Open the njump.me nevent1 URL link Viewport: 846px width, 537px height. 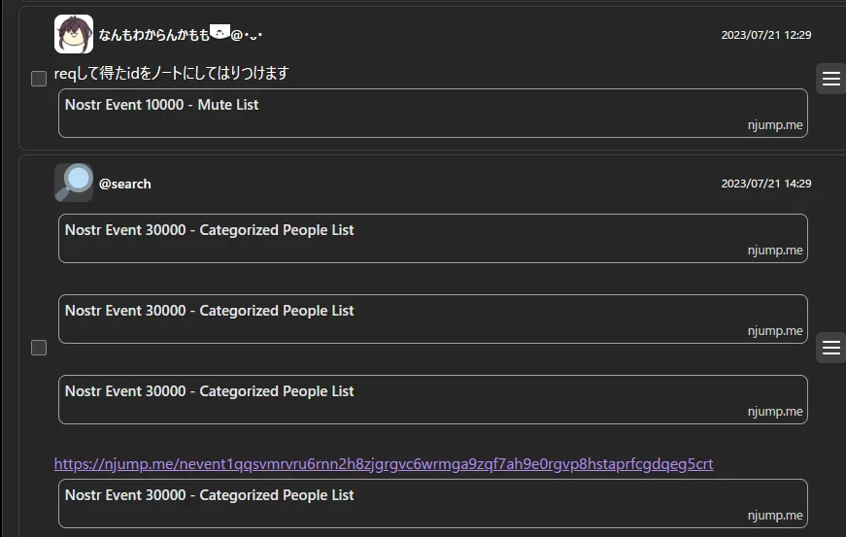pos(384,464)
